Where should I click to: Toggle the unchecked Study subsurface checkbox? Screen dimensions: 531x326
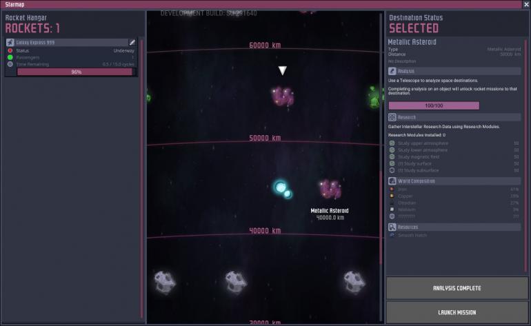[x=392, y=170]
